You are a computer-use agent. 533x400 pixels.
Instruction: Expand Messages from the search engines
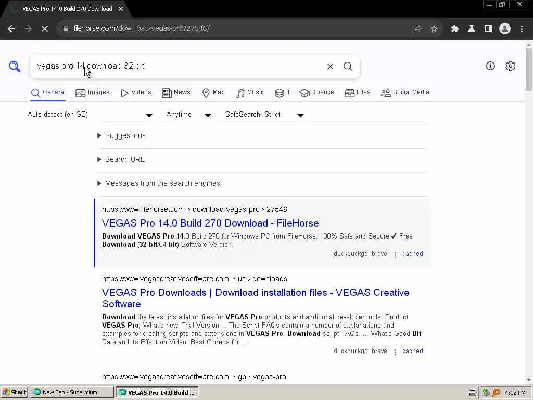[x=158, y=184]
